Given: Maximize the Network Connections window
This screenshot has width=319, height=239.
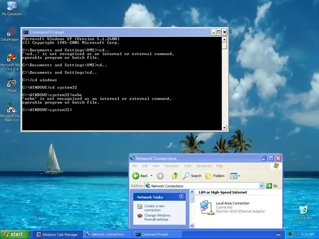Looking at the screenshot, I should pos(271,158).
